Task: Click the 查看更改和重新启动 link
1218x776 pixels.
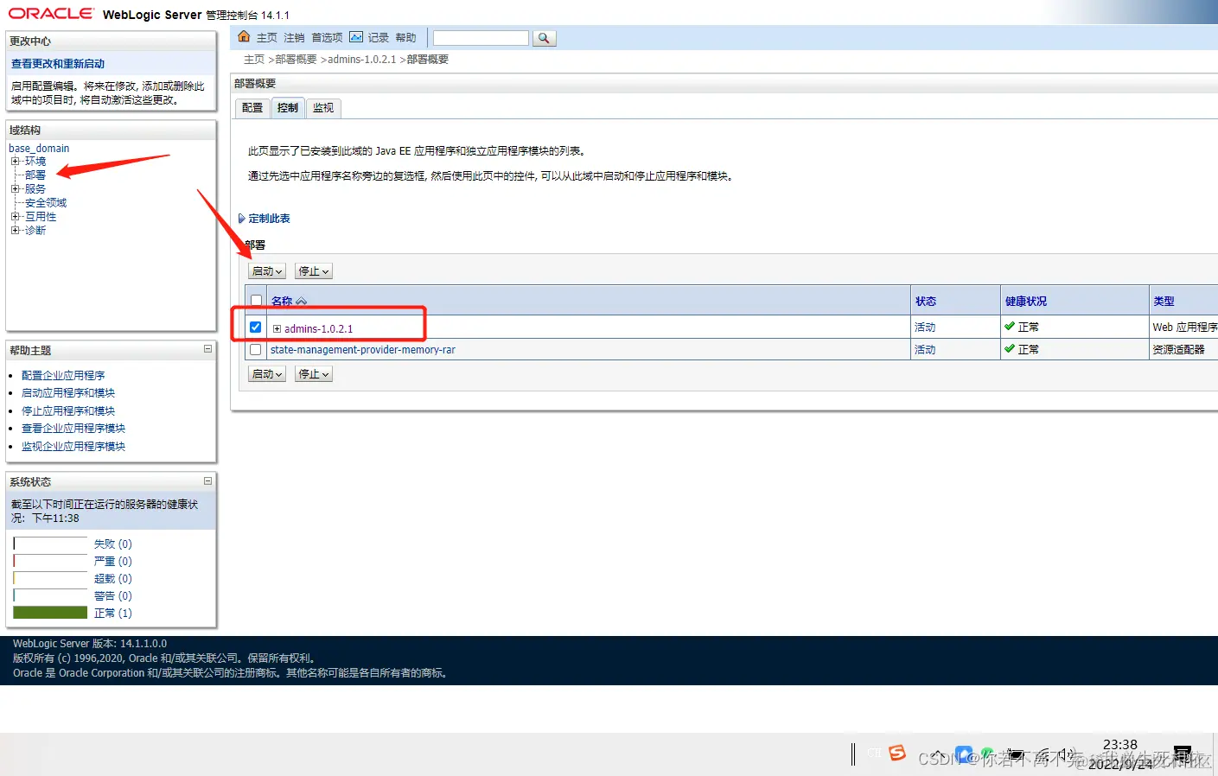Action: click(58, 64)
